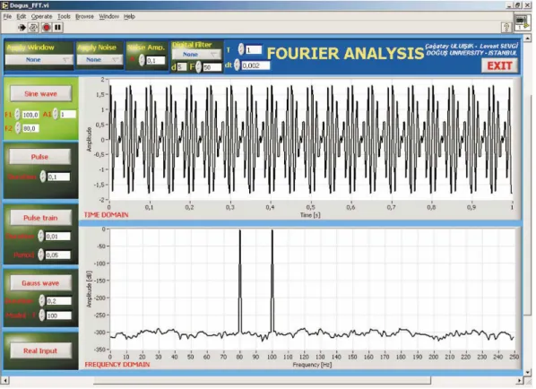Screen dimensions: 536x389
Task: Click the horizontal scrollbar right arrow
Action: [519, 380]
